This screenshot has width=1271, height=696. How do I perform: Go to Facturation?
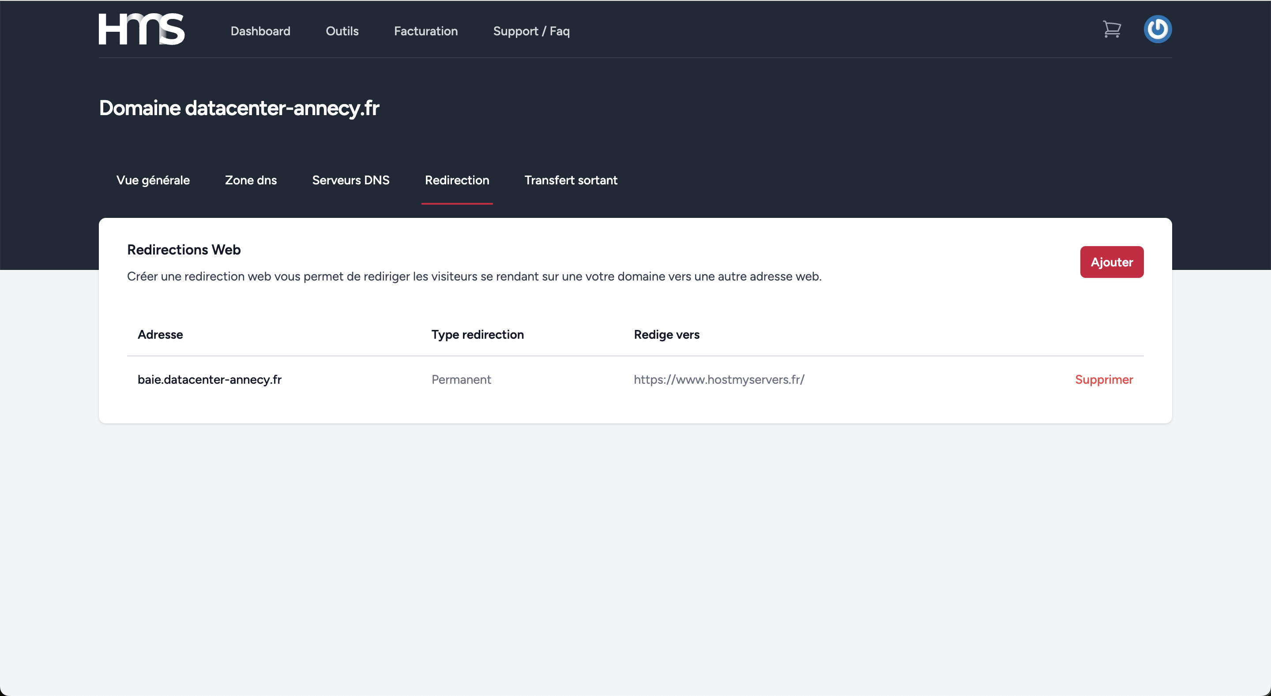coord(425,31)
